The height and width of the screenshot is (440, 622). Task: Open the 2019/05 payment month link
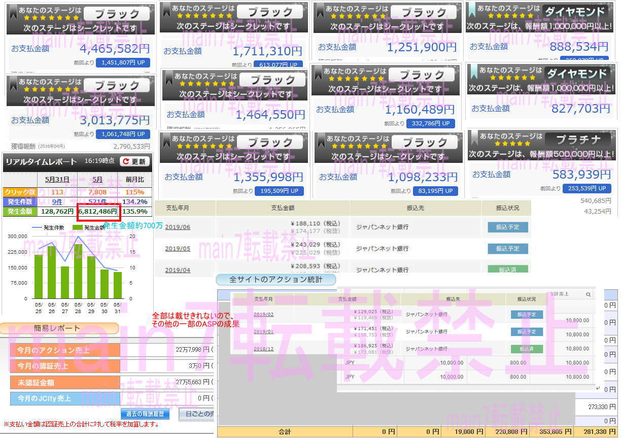tap(178, 249)
